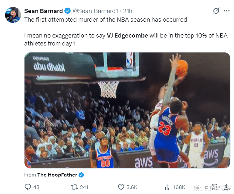Click the VJ Edgecombe bold text
This screenshot has width=234, height=194.
click(x=127, y=35)
